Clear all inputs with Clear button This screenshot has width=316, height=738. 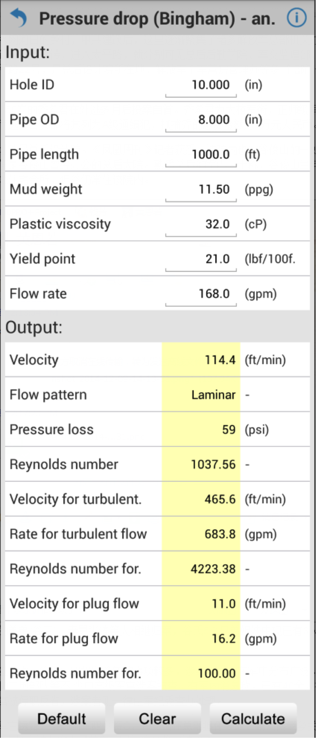(x=157, y=719)
